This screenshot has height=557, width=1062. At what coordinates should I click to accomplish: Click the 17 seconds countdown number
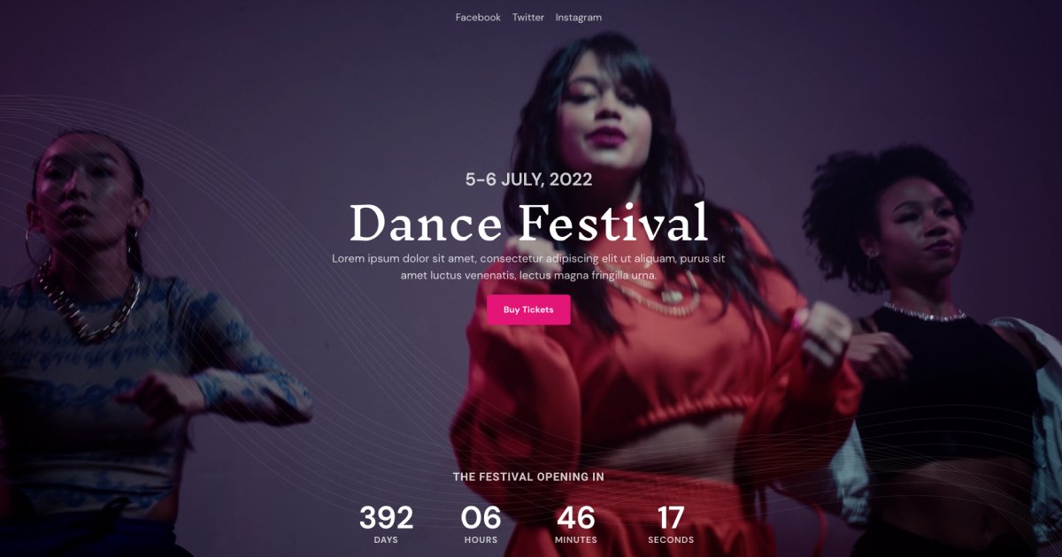coord(671,517)
